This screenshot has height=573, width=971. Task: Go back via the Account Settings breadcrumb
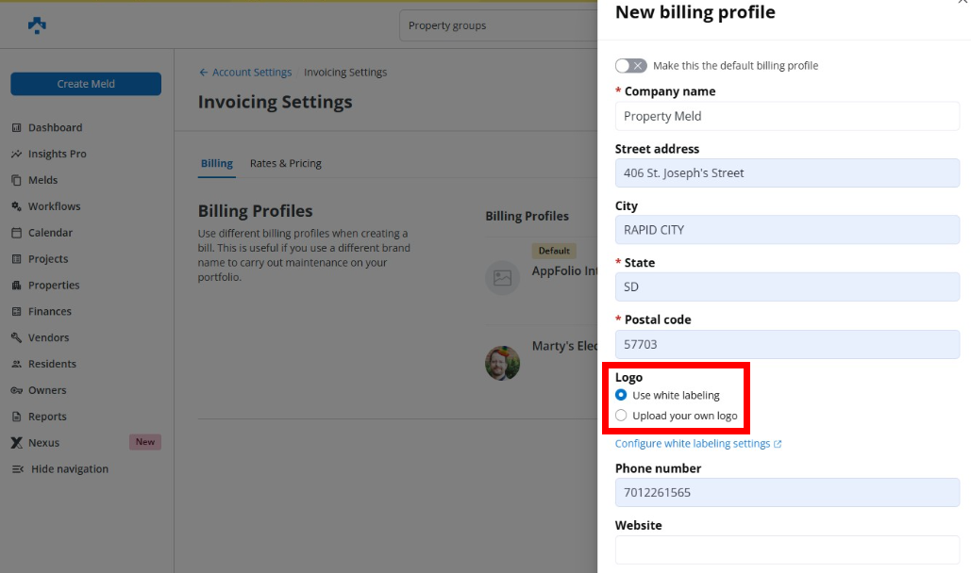tap(251, 73)
